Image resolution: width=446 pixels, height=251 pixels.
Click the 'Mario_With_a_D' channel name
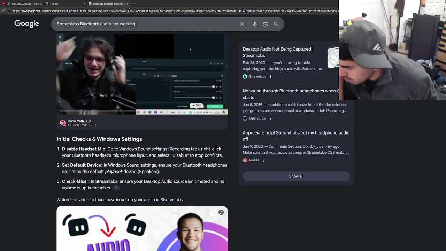[x=79, y=121]
